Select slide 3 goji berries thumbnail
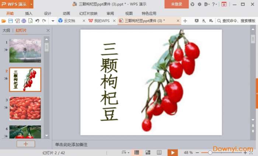Viewport: 258px width, 156px height. [x=25, y=109]
